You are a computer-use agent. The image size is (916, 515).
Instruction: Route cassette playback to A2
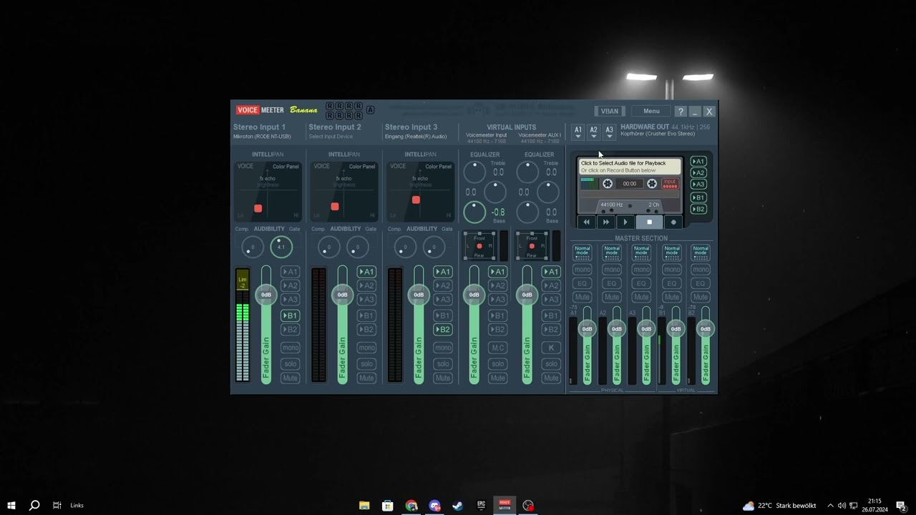698,173
